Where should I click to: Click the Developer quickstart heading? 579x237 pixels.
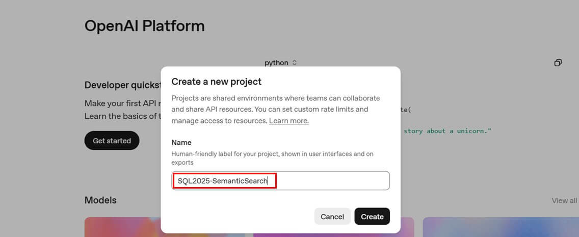pos(122,85)
